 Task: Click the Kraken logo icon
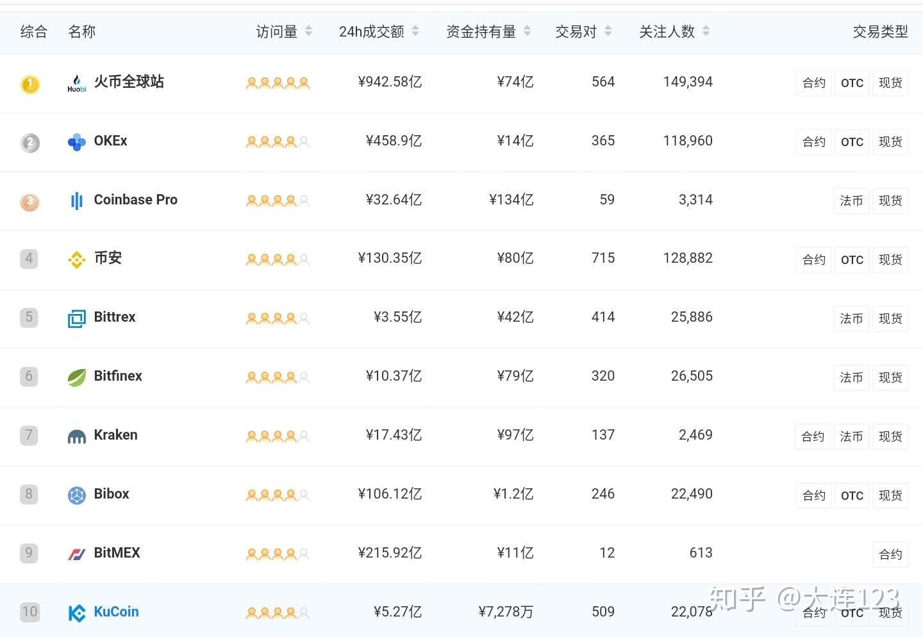click(76, 436)
